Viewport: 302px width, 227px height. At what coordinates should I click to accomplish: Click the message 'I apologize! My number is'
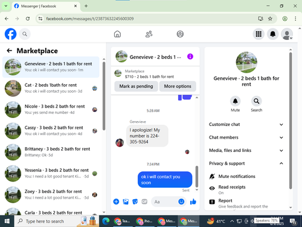[x=147, y=136]
